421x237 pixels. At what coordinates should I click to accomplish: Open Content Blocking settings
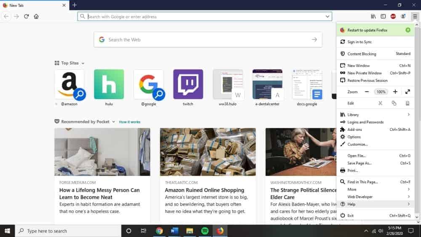pos(376,54)
